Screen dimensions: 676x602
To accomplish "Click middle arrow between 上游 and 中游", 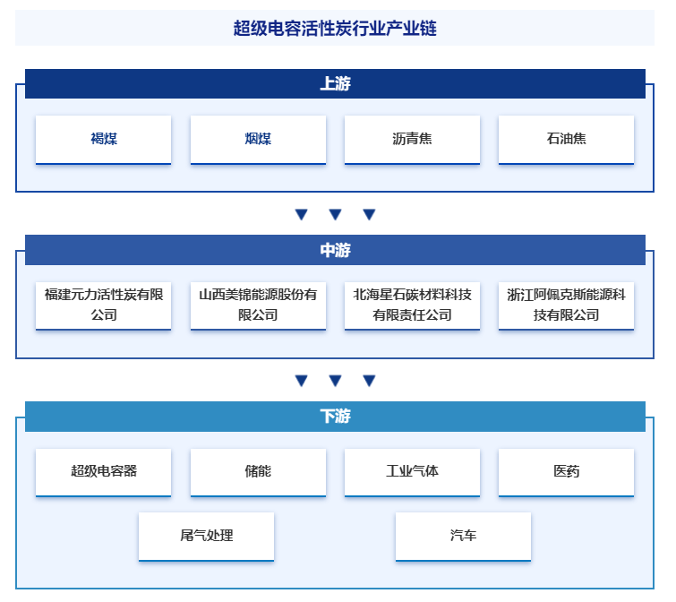I will click(335, 215).
